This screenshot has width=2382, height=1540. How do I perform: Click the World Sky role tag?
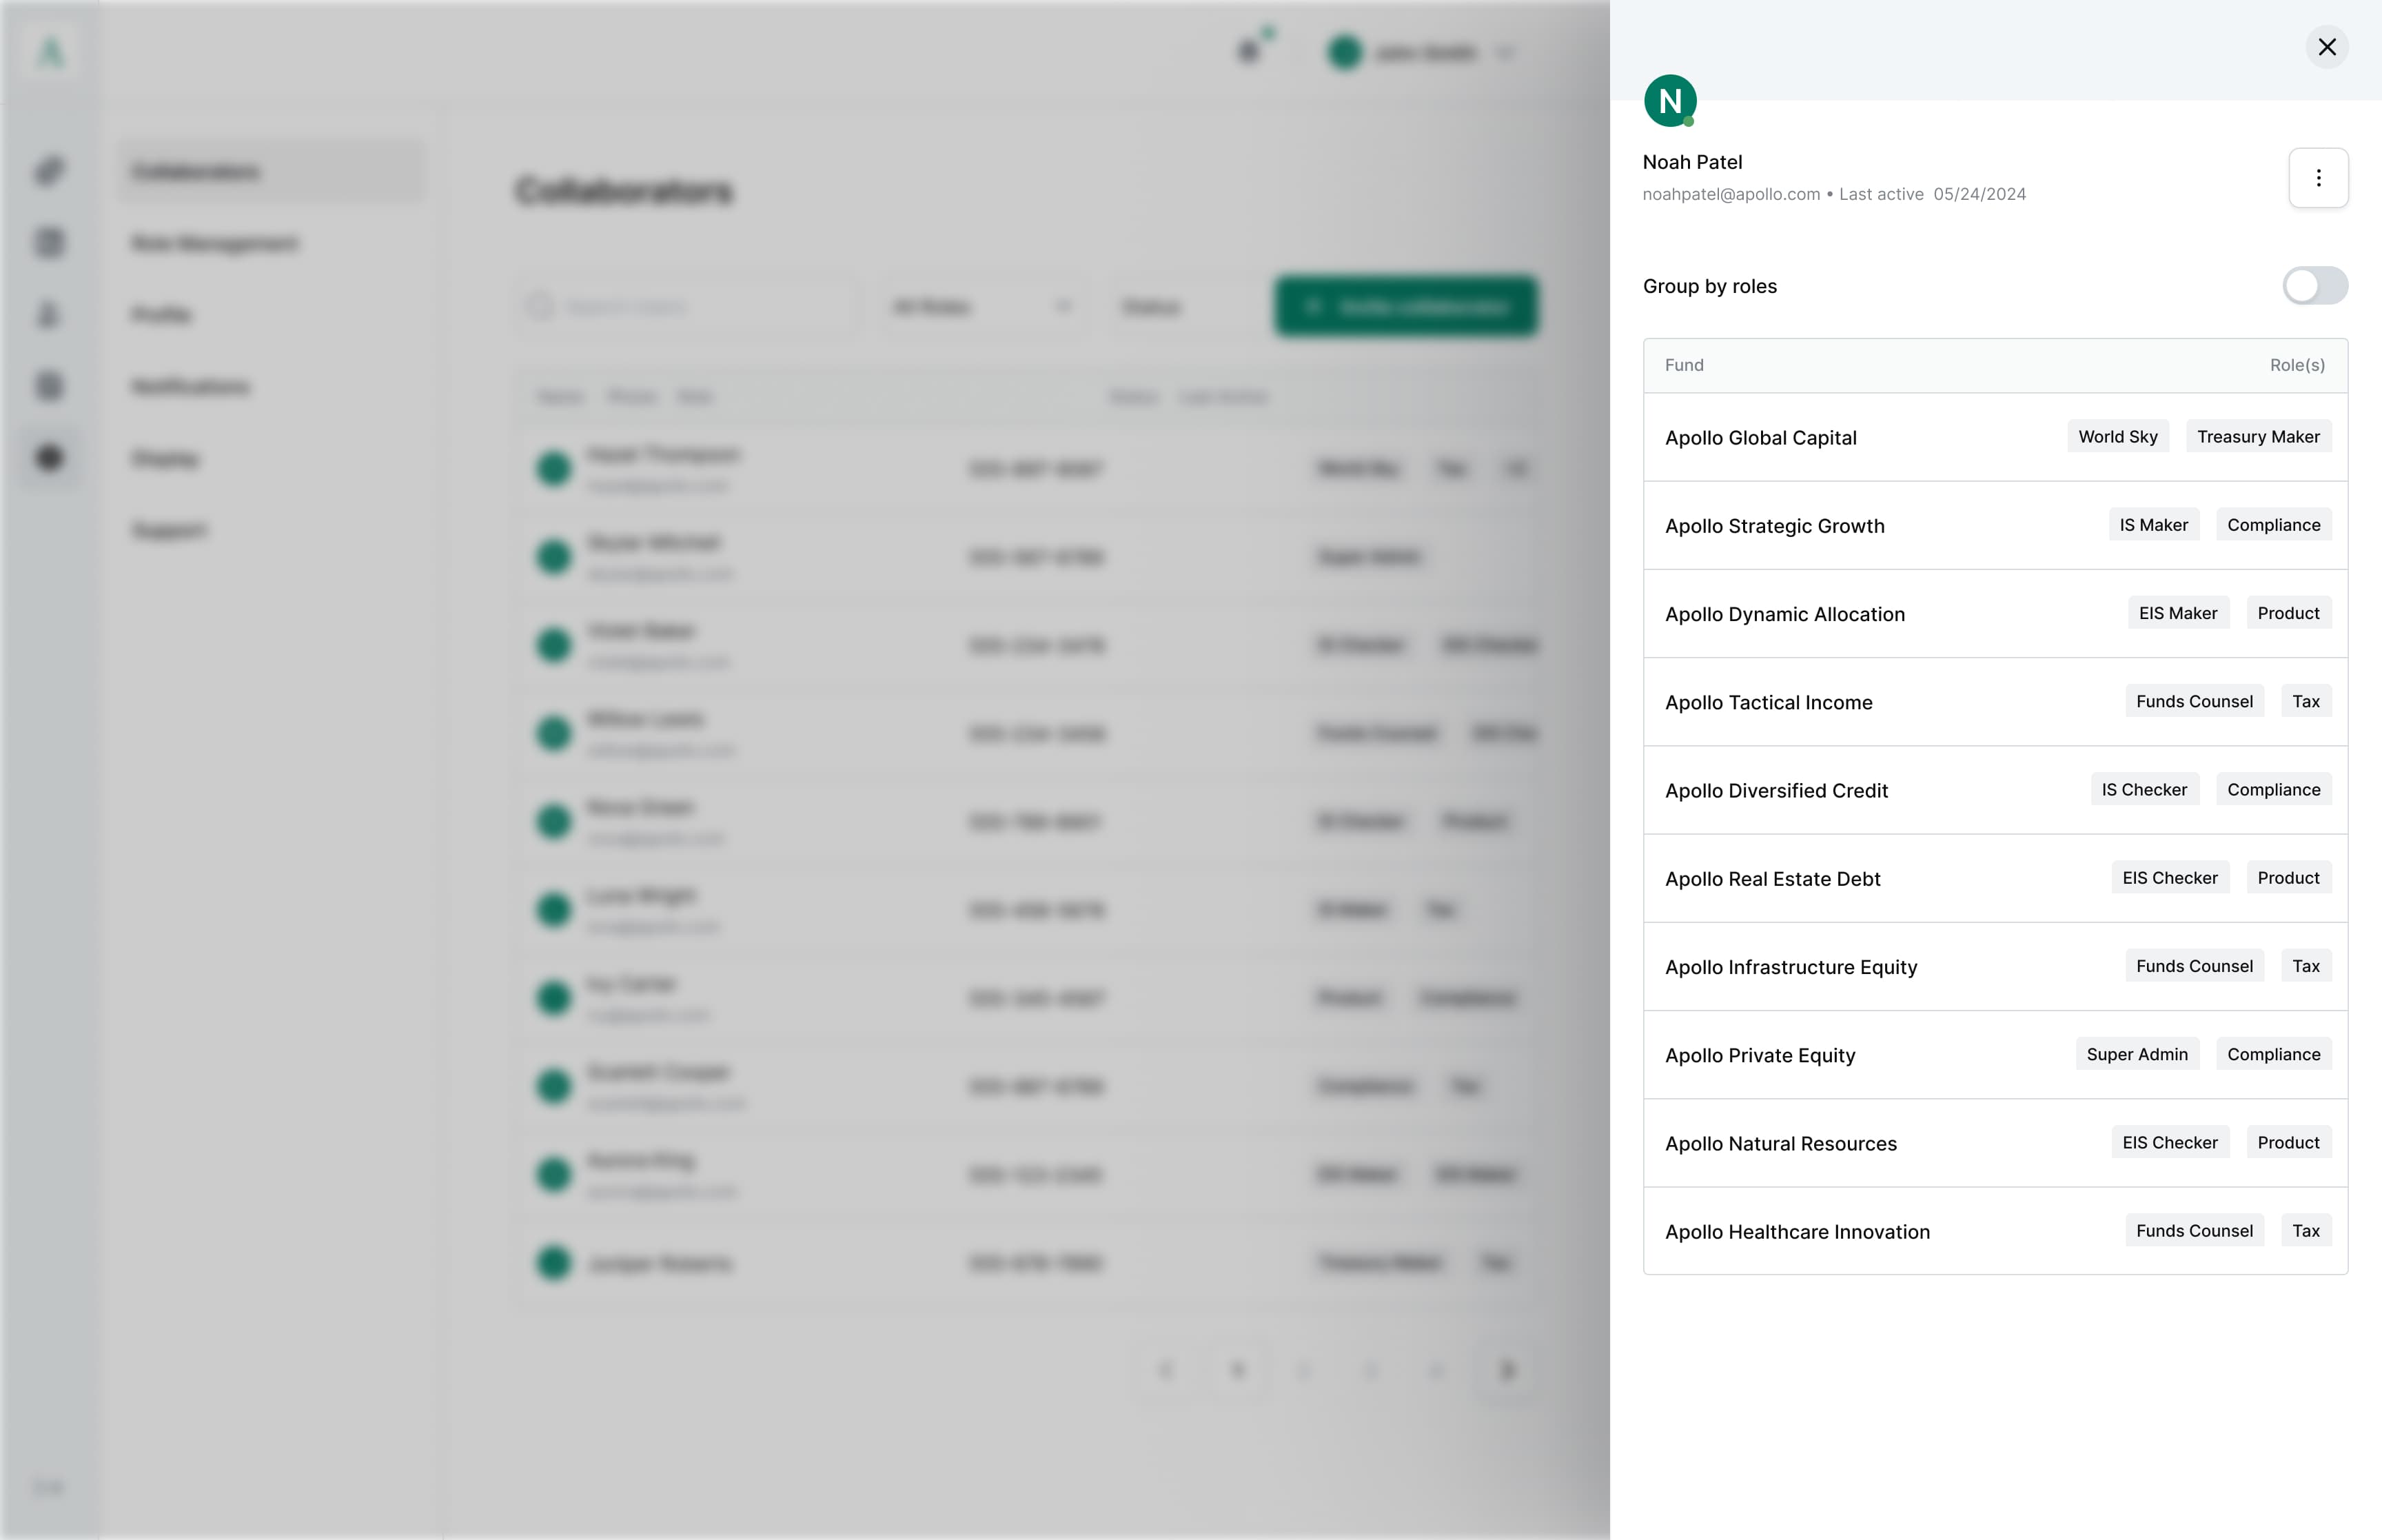(2117, 437)
